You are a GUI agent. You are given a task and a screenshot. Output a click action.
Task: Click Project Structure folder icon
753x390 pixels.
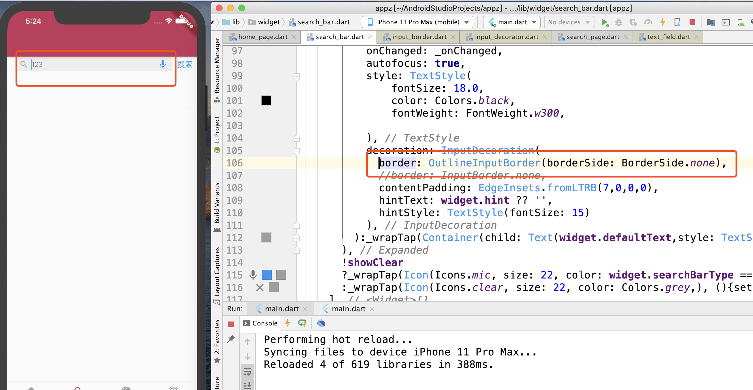click(x=711, y=22)
